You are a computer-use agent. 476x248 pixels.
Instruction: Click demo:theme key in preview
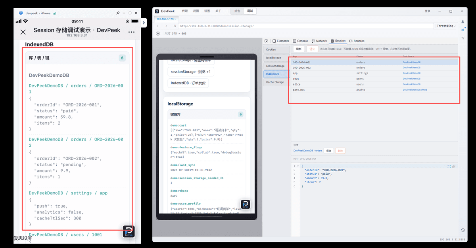coord(179,191)
